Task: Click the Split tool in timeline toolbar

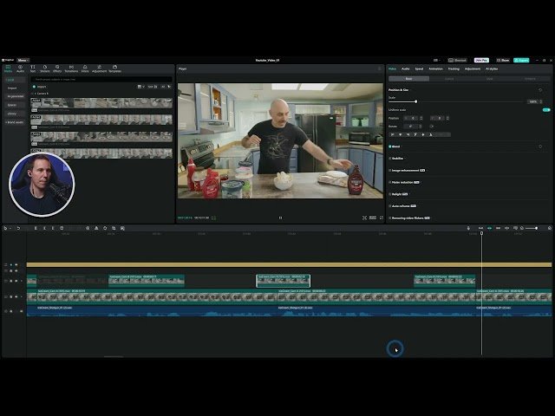Action: (x=36, y=228)
